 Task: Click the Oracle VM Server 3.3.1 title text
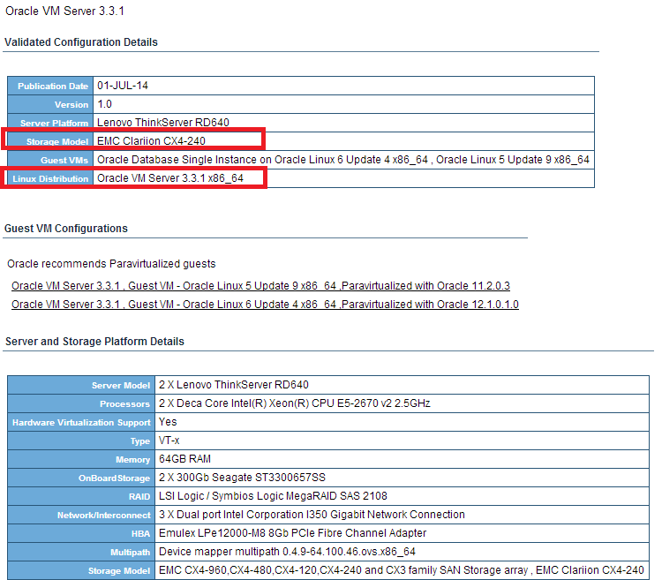pos(64,11)
